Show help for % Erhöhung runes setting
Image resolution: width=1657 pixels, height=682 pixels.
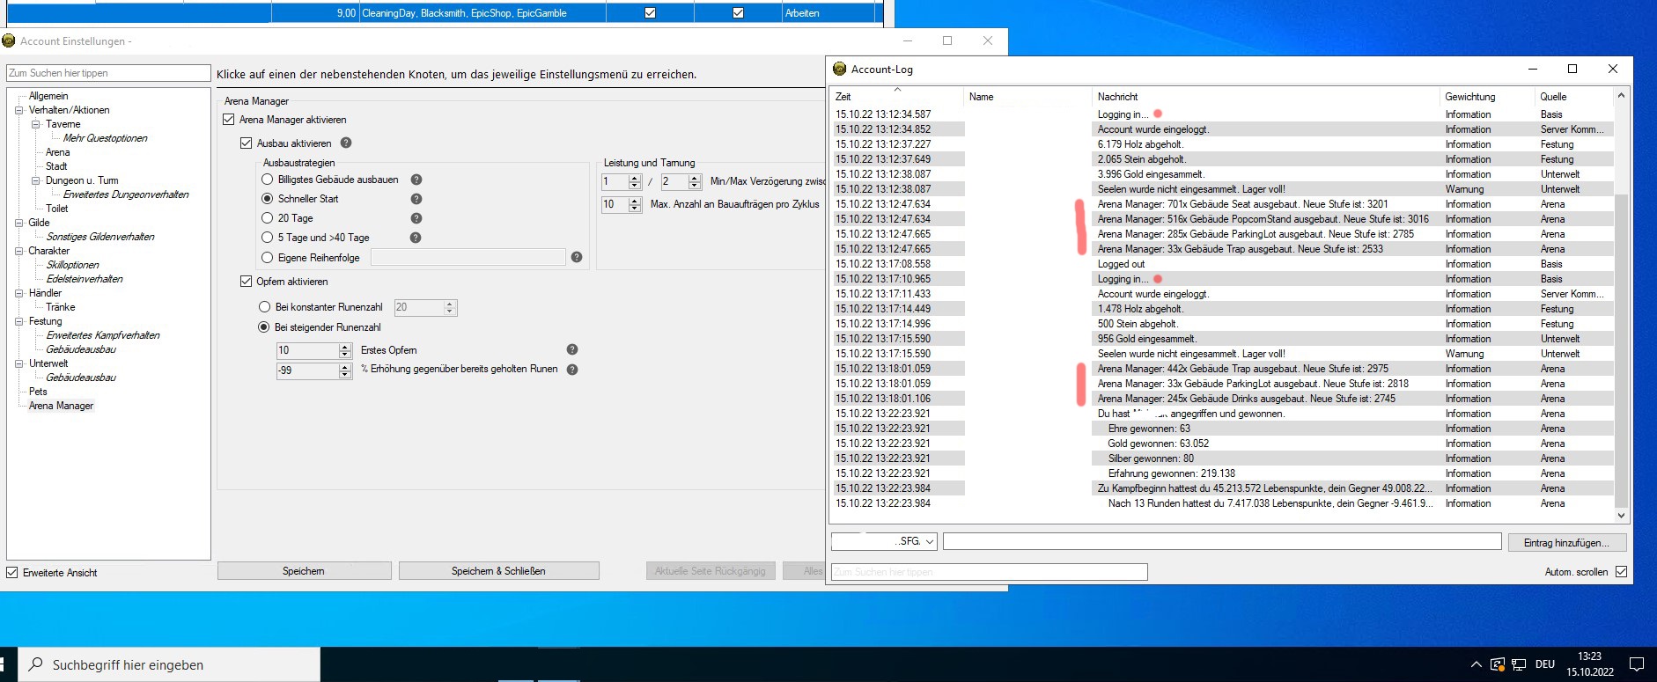(x=572, y=370)
